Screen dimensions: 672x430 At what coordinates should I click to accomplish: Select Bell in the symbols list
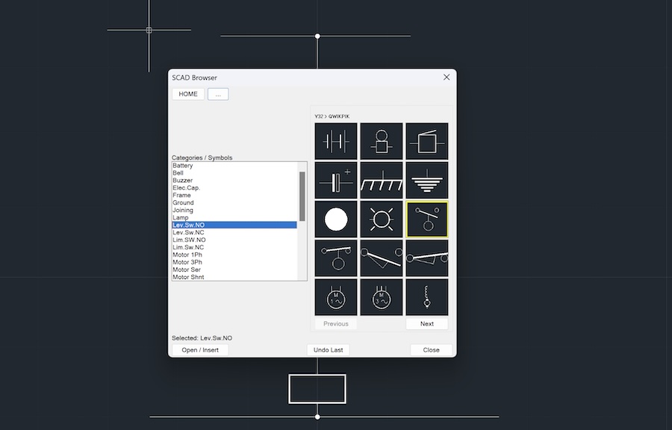234,173
